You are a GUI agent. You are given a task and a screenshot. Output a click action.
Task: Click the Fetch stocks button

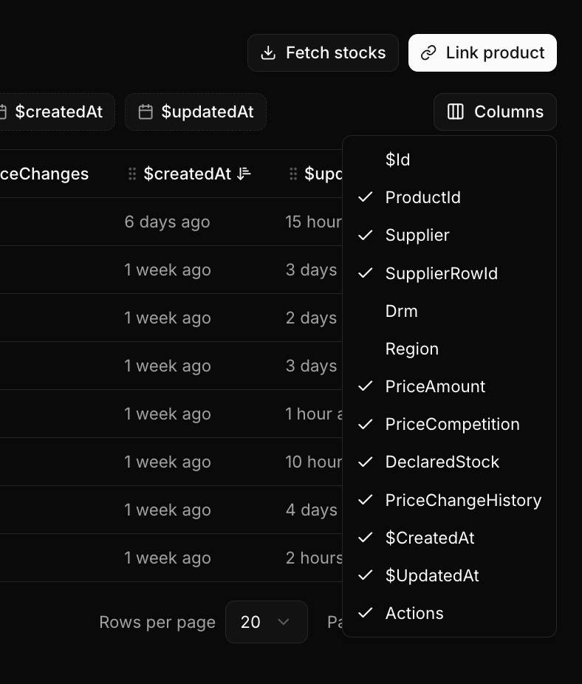(323, 52)
